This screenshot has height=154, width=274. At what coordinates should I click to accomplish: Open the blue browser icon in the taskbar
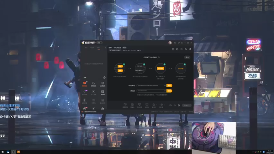tap(8, 152)
